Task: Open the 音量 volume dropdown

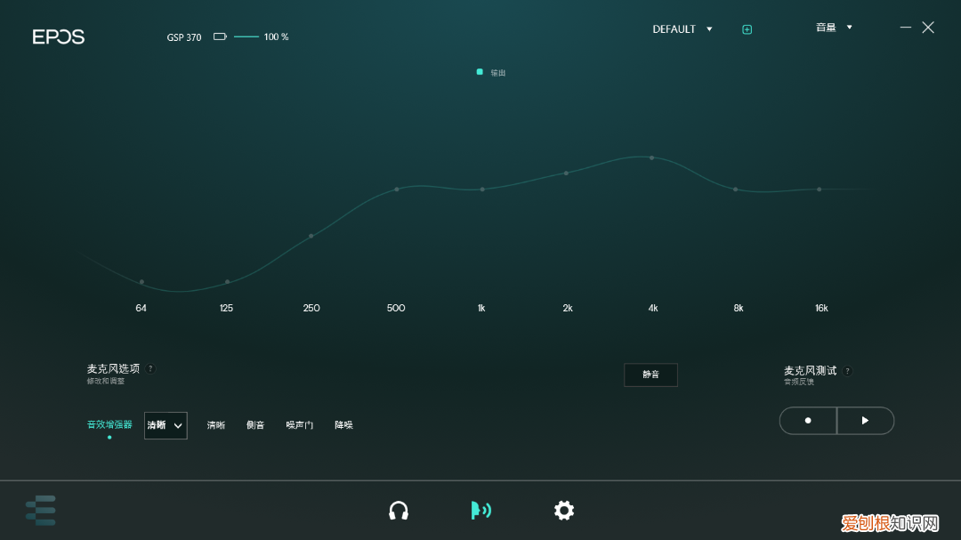Action: coord(833,27)
